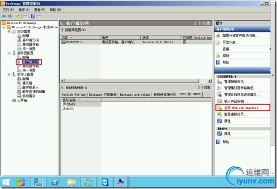The width and height of the screenshot is (277, 189).
Task: Click the 刷新 refresh icon in actions pane
Action: pos(218,56)
